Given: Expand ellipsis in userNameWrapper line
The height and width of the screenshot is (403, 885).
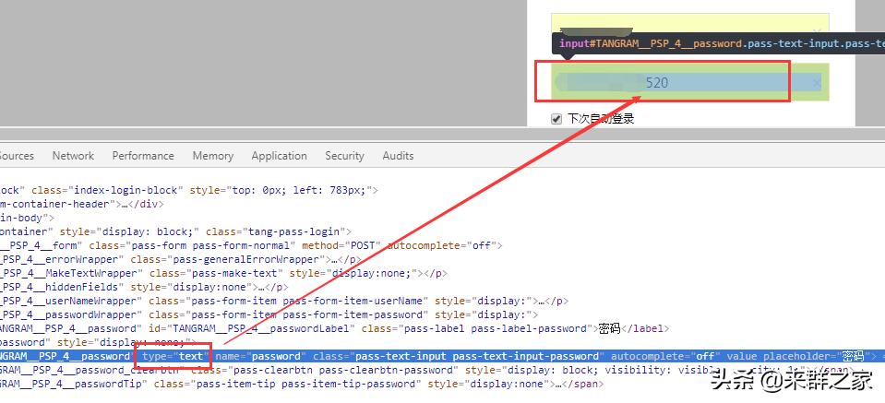Looking at the screenshot, I should tap(543, 301).
